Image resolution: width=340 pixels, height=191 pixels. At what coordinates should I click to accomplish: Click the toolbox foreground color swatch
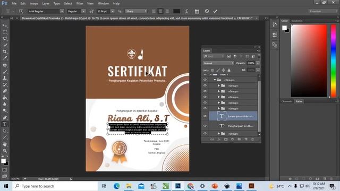[4, 161]
